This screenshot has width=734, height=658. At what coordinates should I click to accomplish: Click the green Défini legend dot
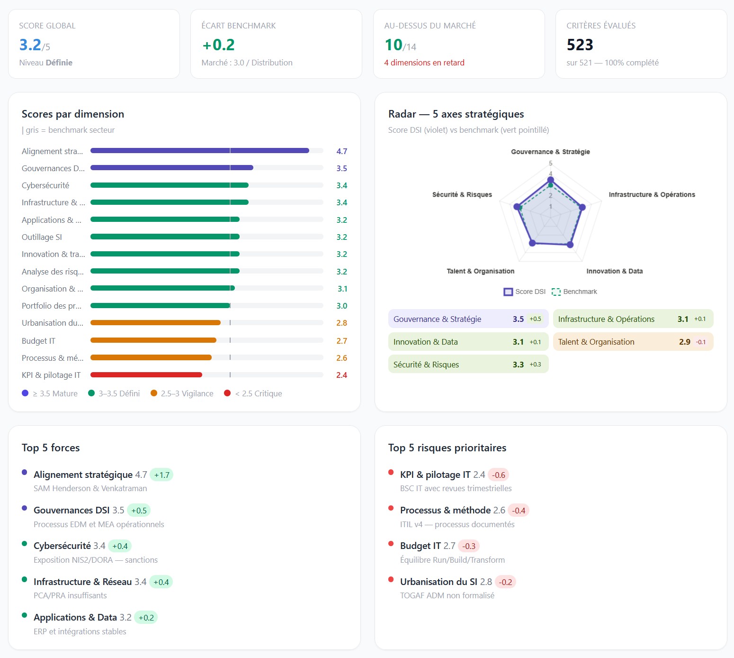[x=91, y=393]
